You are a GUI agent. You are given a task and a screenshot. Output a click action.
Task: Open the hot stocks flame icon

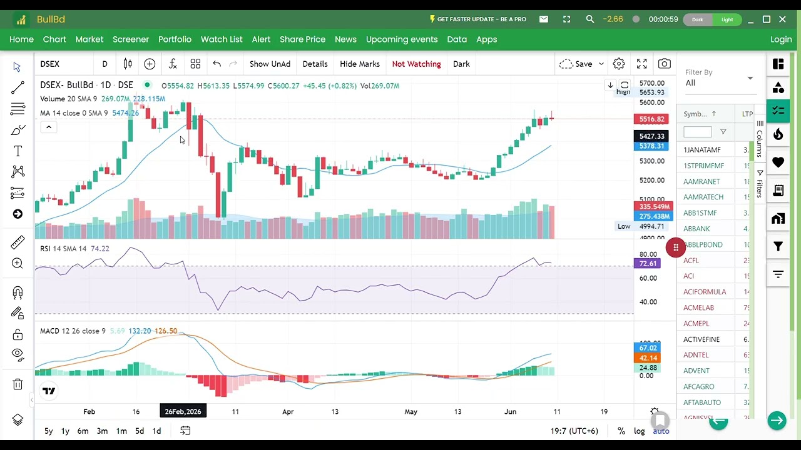[778, 134]
